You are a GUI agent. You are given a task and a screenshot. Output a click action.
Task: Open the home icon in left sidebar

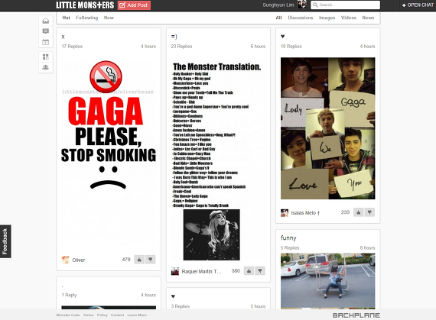point(46,21)
